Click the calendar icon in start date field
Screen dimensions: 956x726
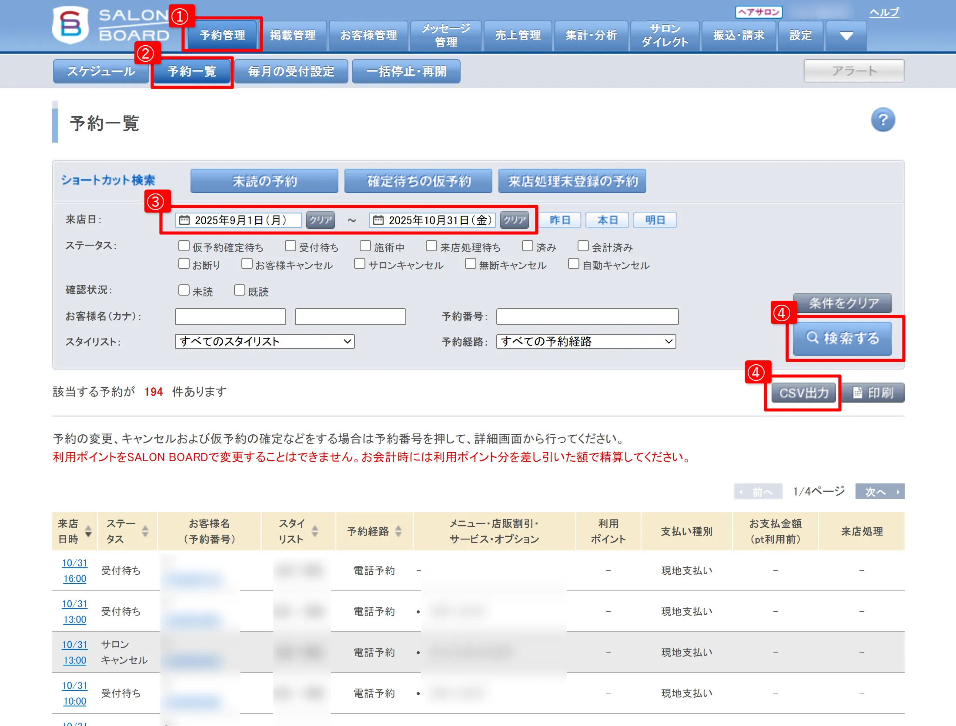coord(184,220)
